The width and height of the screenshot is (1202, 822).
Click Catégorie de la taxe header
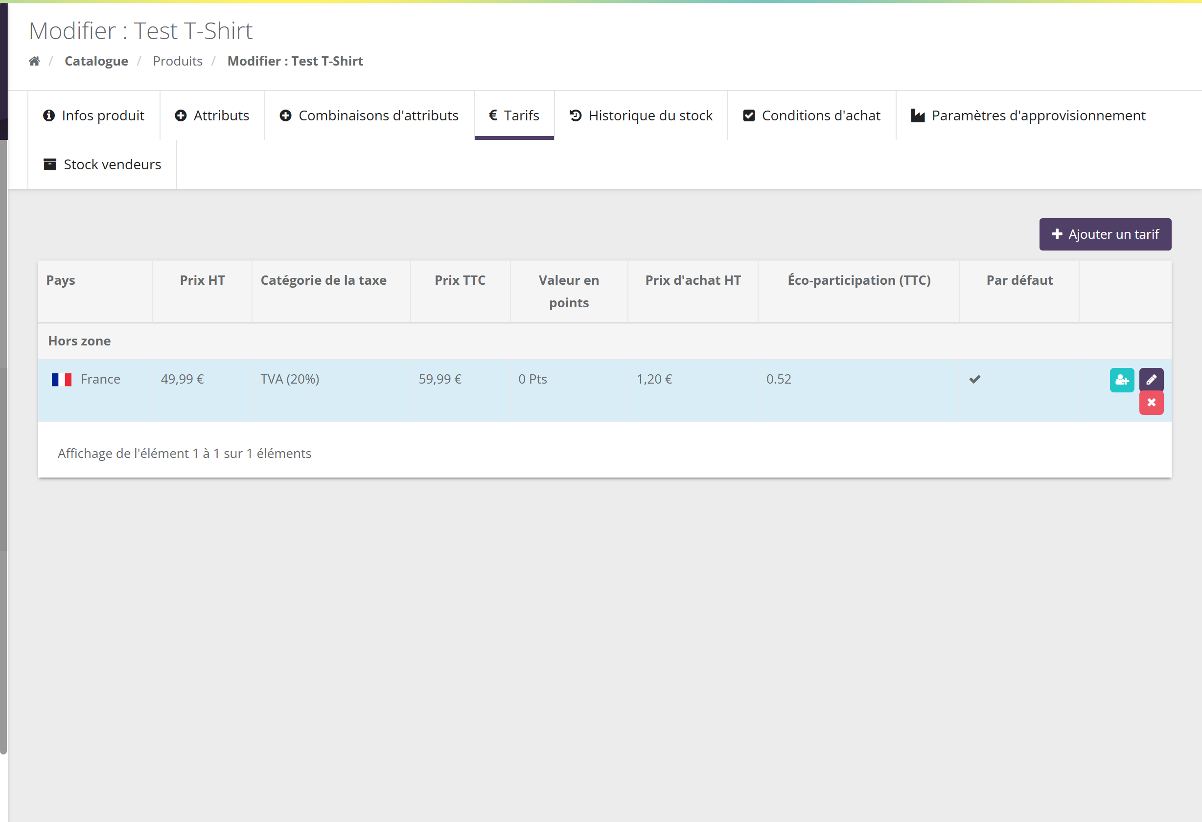pos(331,291)
